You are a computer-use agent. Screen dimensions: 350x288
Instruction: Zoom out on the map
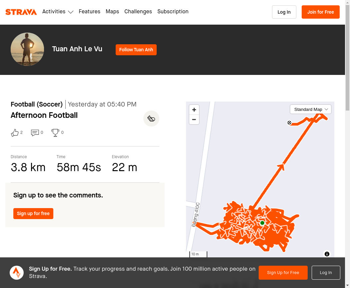tap(194, 120)
